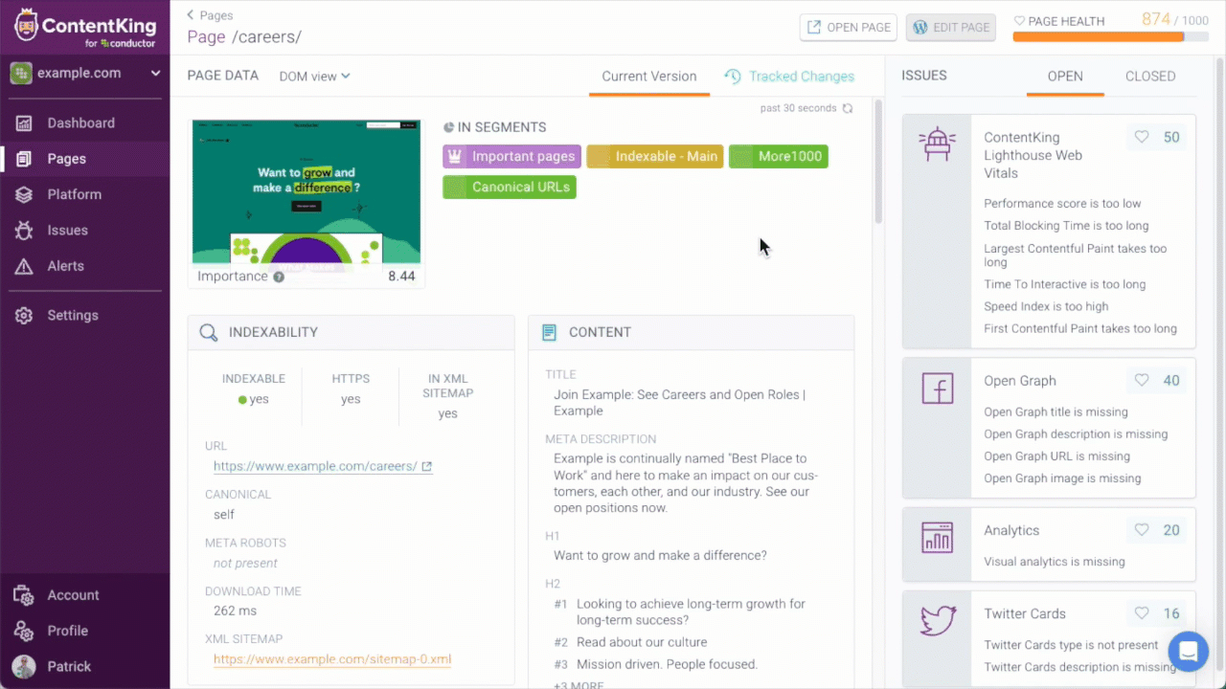Click the Twitter Cards bird icon
Screen dimensions: 1226x689
[x=937, y=621]
